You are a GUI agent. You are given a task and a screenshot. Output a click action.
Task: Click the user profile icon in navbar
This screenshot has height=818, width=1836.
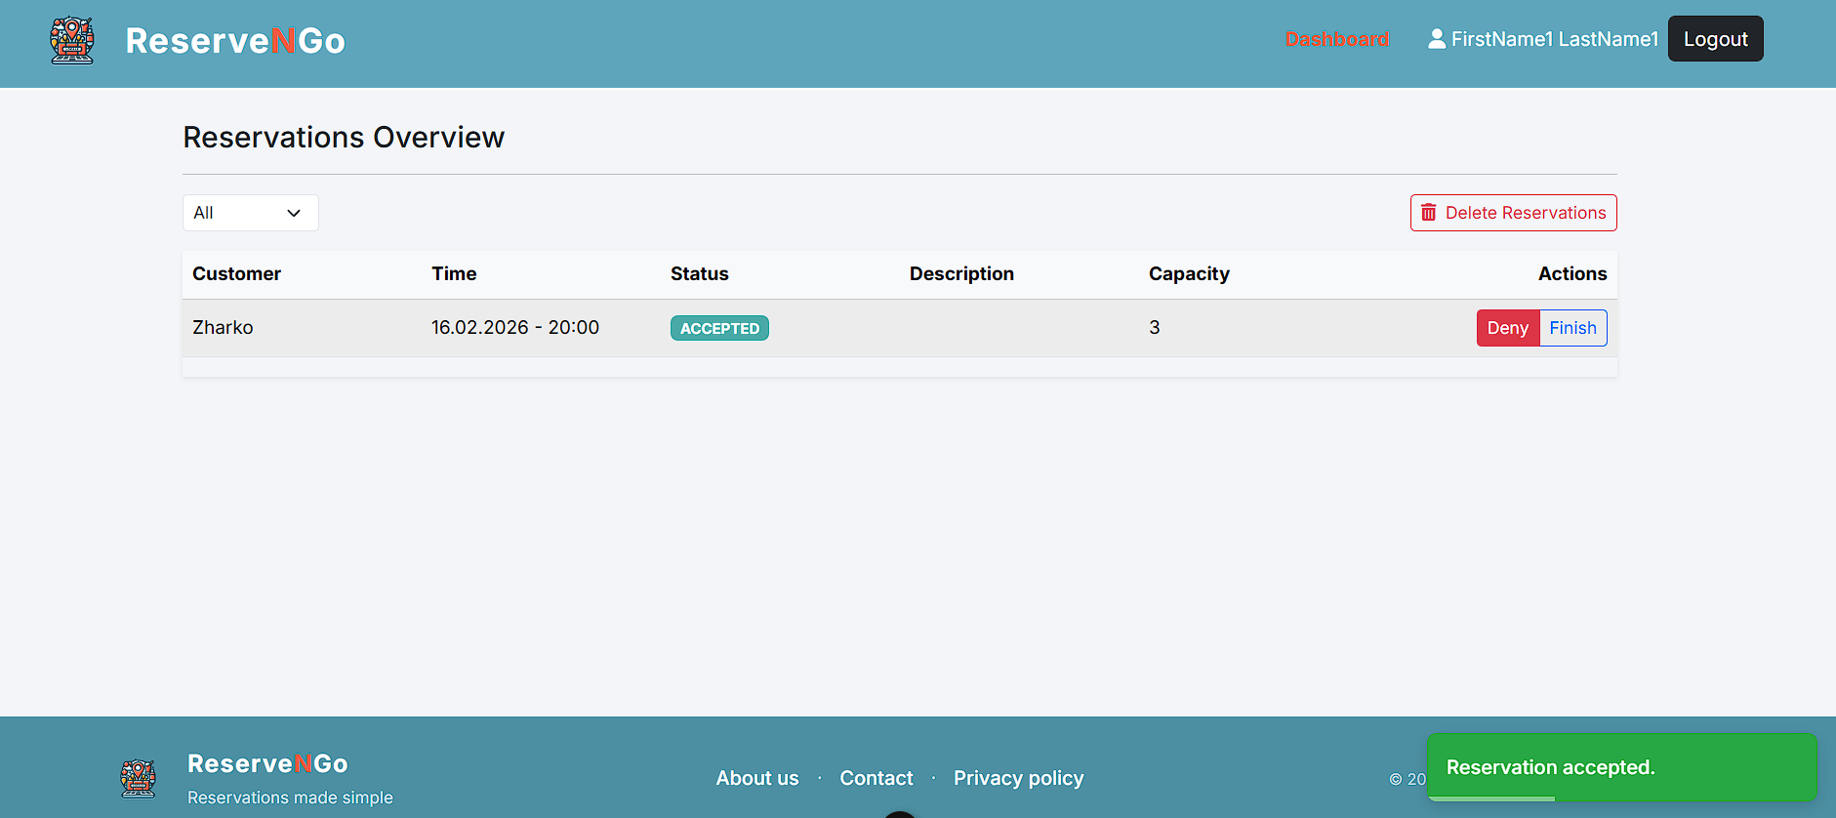pyautogui.click(x=1436, y=39)
